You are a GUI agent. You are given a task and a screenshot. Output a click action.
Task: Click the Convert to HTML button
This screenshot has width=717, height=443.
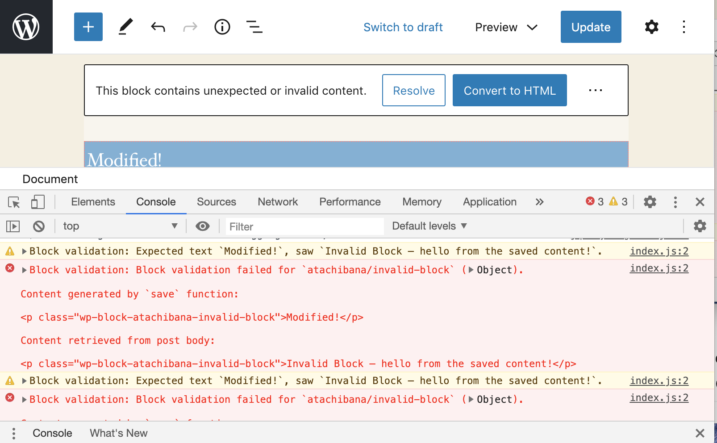tap(509, 90)
